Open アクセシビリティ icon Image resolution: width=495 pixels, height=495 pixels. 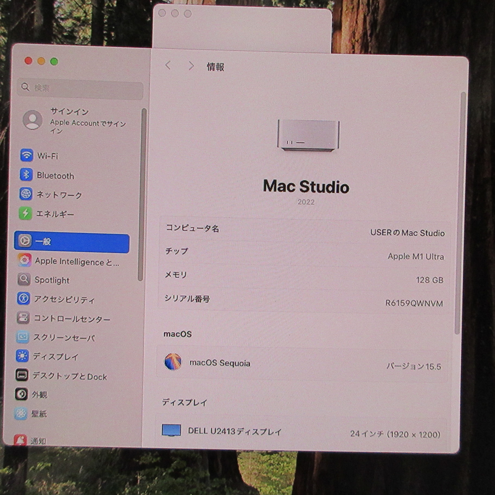click(x=24, y=298)
